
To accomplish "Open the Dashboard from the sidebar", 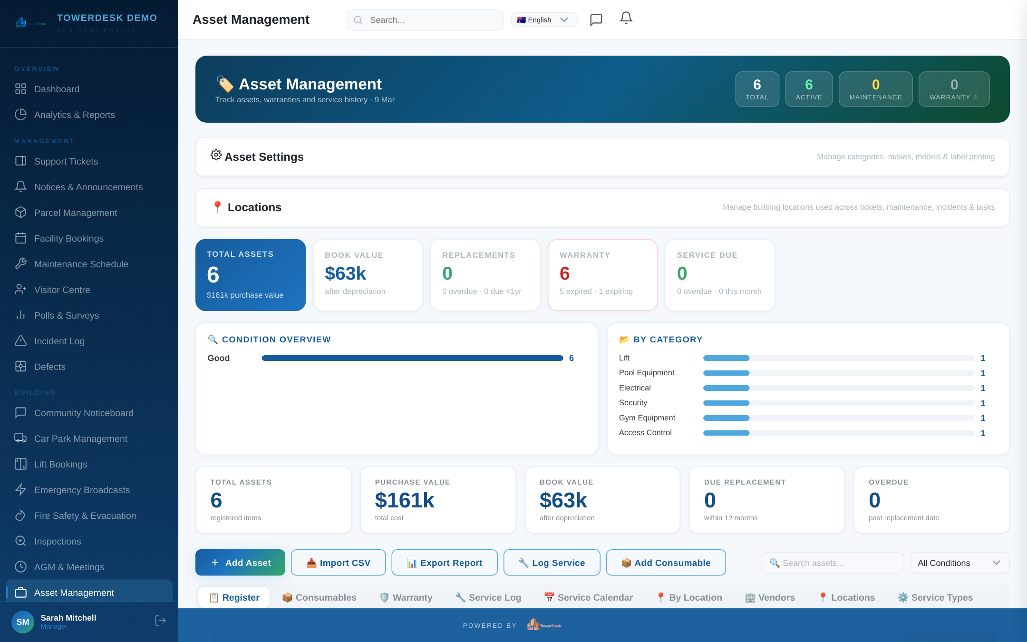I will coord(56,89).
